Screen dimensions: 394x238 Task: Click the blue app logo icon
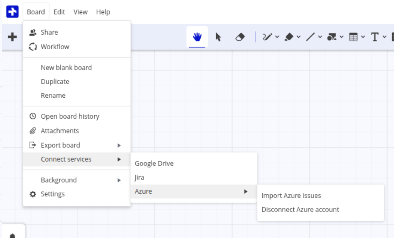point(12,12)
